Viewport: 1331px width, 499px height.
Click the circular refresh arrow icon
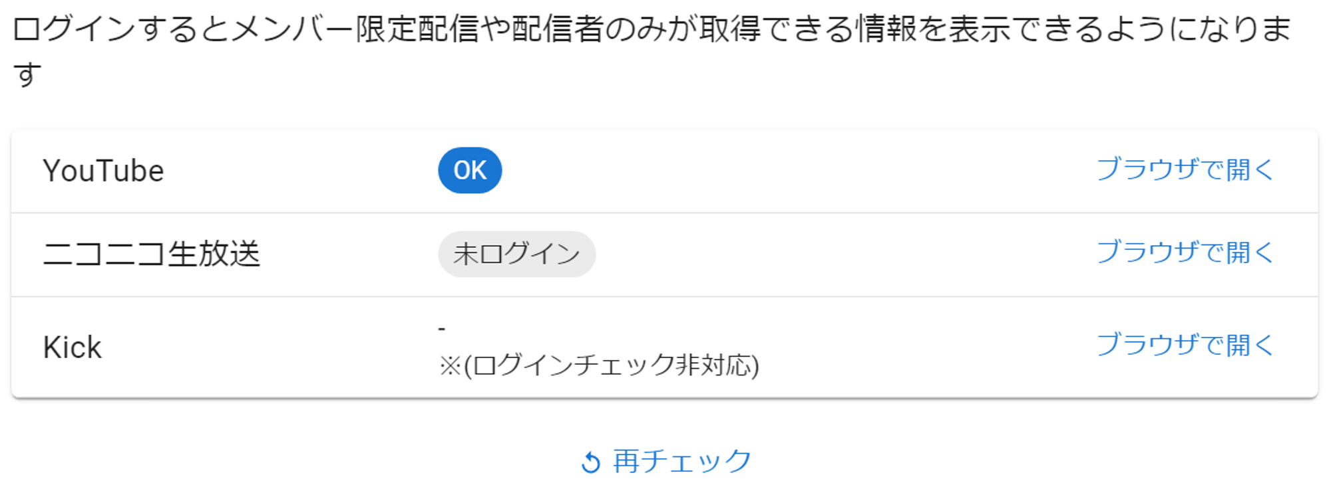click(590, 462)
